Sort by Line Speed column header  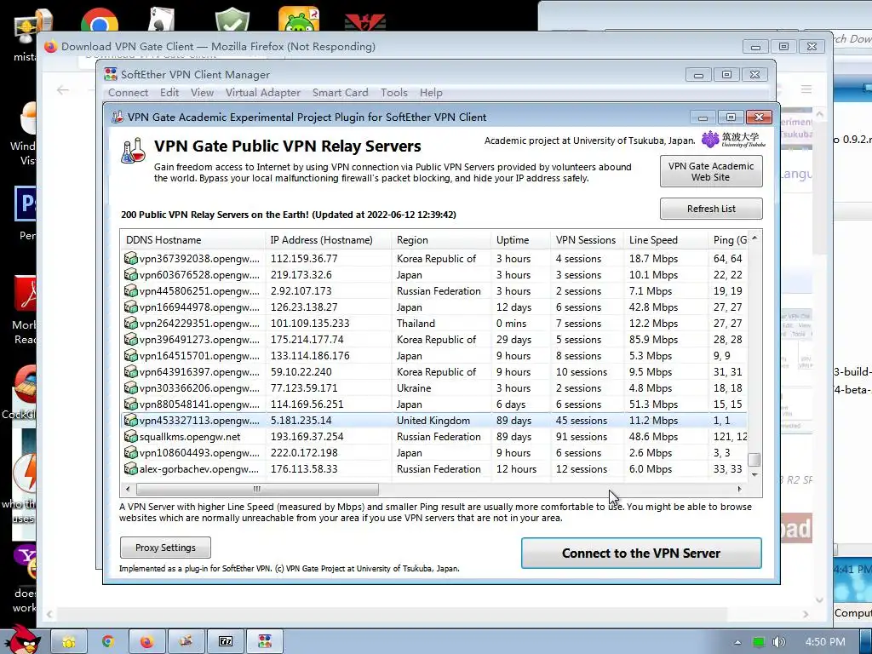[x=666, y=240]
